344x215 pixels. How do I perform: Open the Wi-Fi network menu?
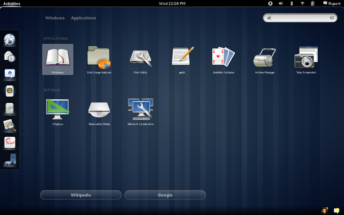click(302, 4)
